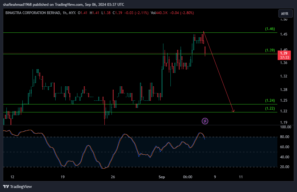
Task: Click the 1.36 price axis label
Action: tap(283, 63)
